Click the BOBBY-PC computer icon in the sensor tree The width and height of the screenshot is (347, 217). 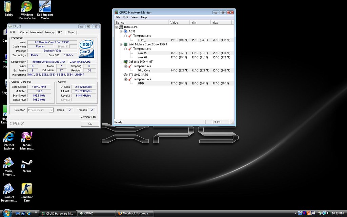coord(121,27)
